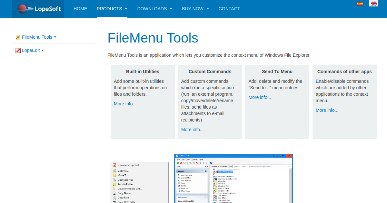Screen dimensions: 387x203
Task: Click the large 'FileMenu Tools' page title
Action: (x=153, y=38)
